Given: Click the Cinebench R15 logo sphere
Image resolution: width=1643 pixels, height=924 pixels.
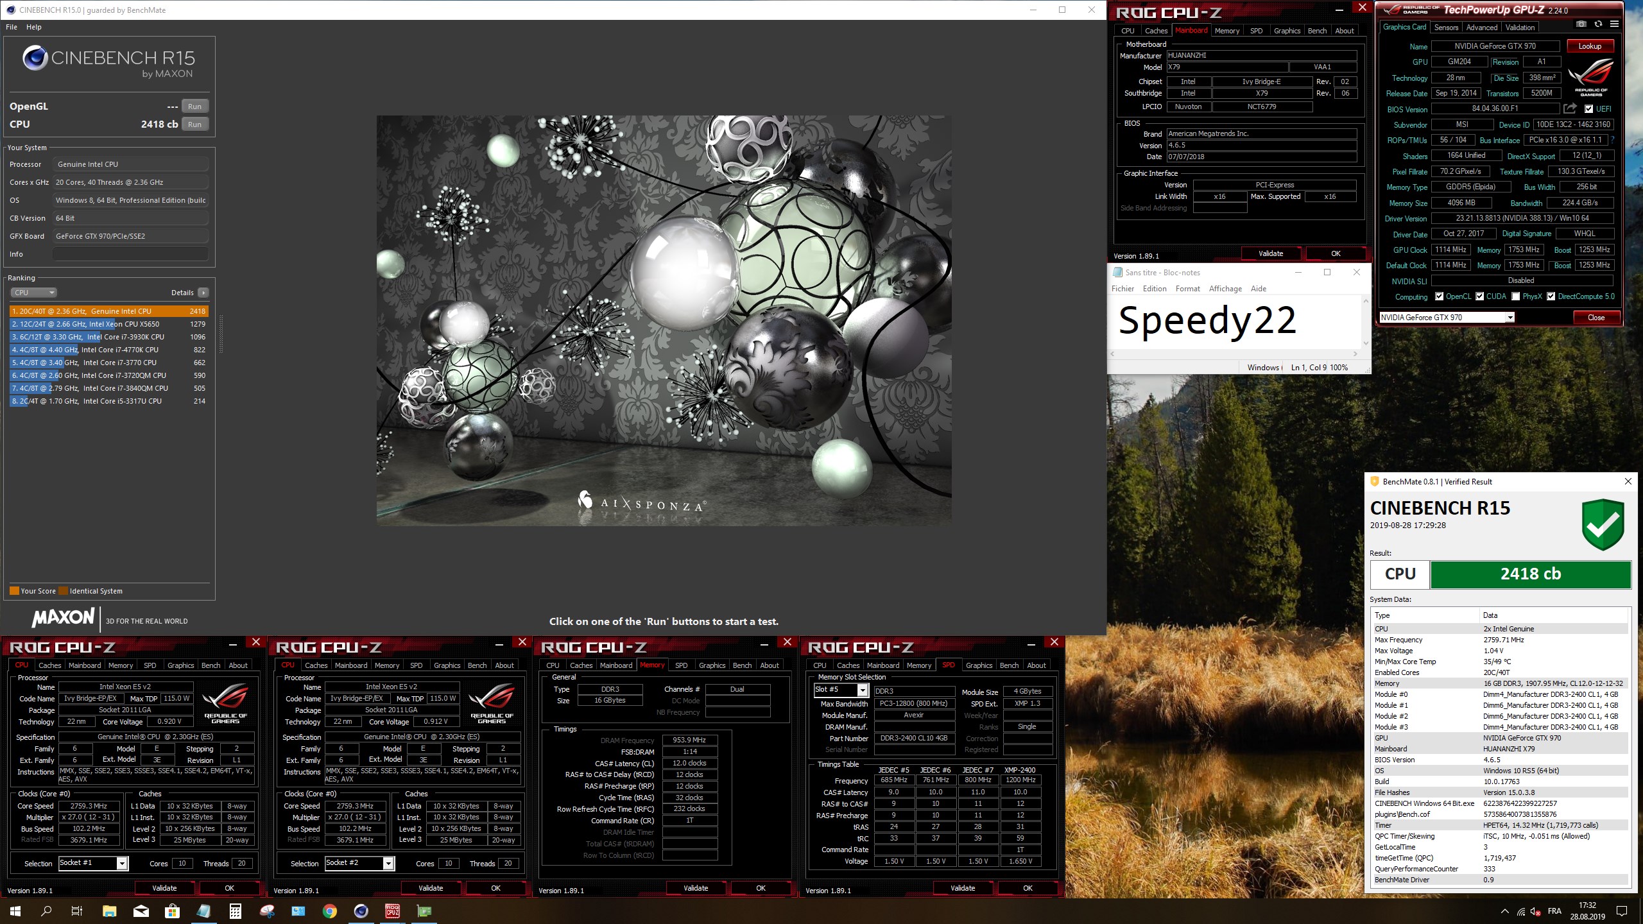Looking at the screenshot, I should [x=35, y=58].
